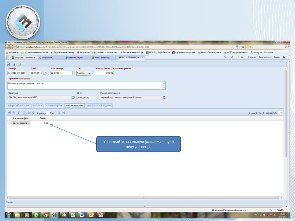Switch to the Товары\ работы\ услуги tab
The width and height of the screenshot is (295, 221).
pos(18,106)
